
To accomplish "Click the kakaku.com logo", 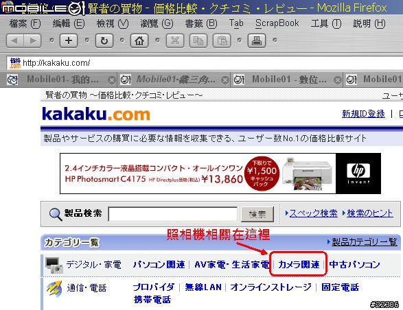I will tap(96, 114).
